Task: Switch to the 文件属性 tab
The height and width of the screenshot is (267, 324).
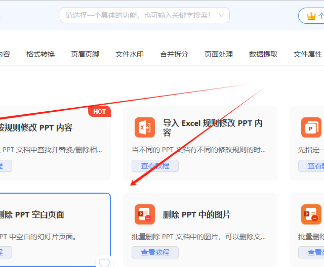Action: click(308, 54)
